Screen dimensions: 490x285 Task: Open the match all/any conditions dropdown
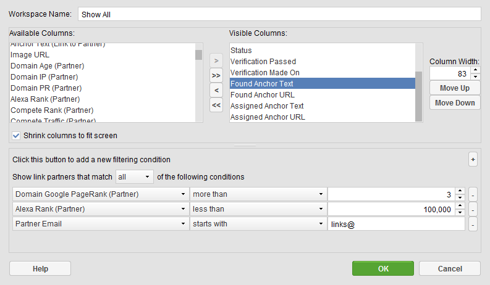point(134,177)
